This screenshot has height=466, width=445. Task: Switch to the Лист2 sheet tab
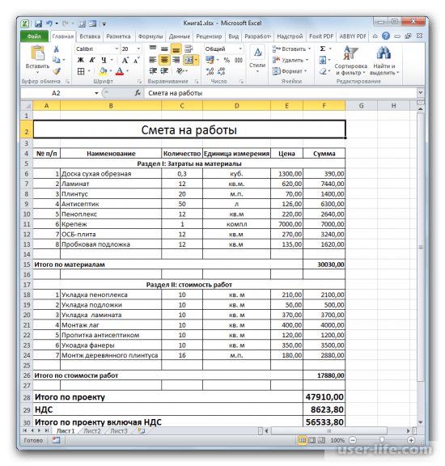click(x=92, y=431)
